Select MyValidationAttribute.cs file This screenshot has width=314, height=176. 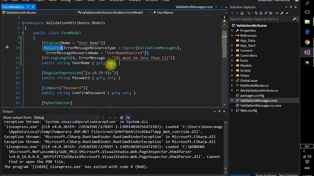coord(259,90)
